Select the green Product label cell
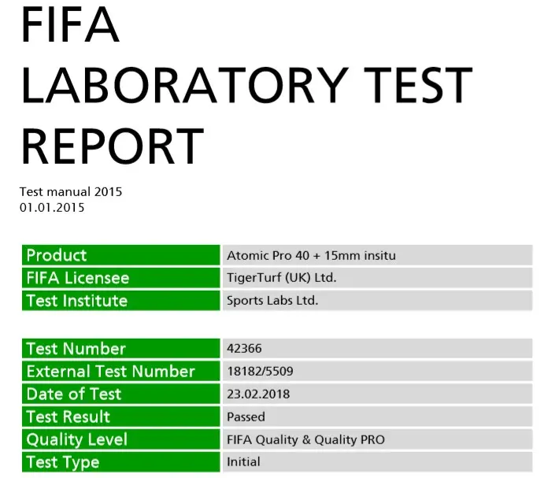This screenshot has width=548, height=478. click(x=120, y=255)
